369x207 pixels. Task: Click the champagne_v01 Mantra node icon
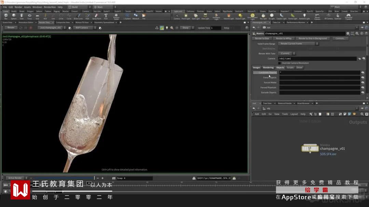(x=310, y=148)
